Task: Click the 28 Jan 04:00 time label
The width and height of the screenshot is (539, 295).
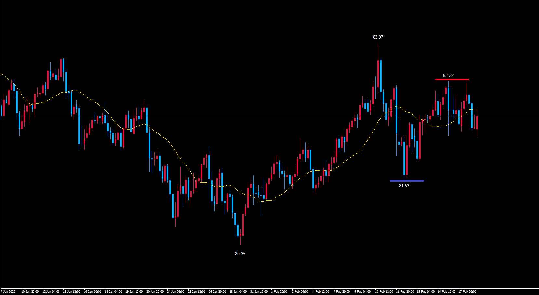Action: [x=238, y=292]
